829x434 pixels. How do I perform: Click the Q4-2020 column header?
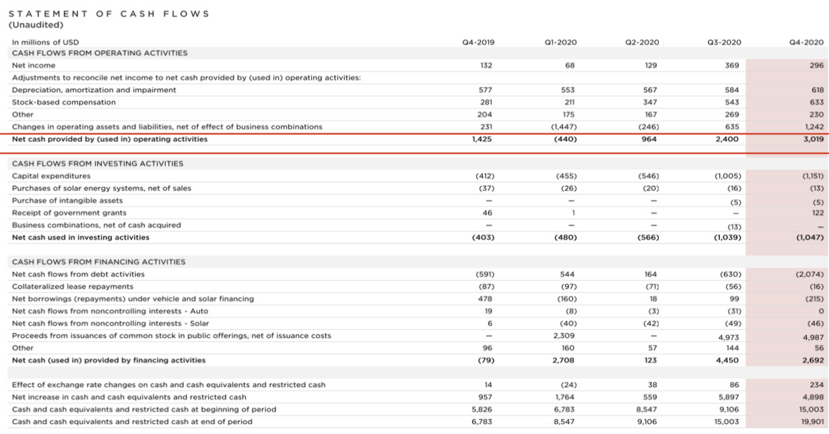(x=811, y=42)
